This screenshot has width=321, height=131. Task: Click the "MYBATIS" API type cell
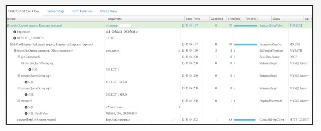click(295, 51)
